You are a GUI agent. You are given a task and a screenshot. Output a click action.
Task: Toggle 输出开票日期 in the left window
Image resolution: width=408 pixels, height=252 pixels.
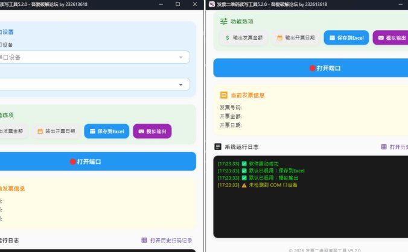56,131
